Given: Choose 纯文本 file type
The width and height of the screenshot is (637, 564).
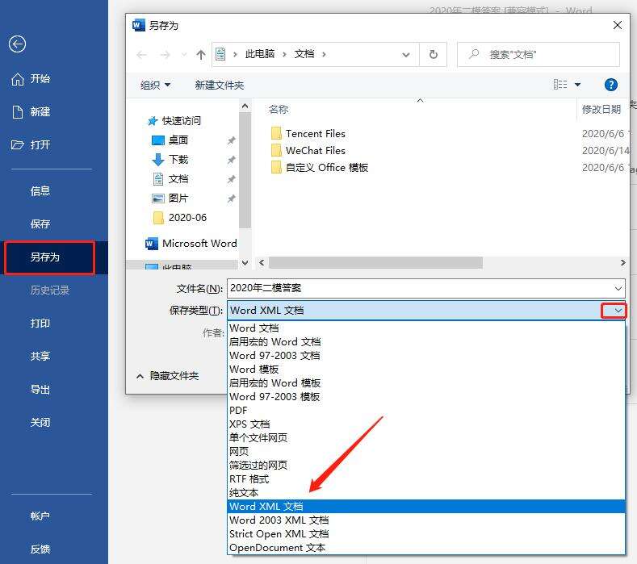Looking at the screenshot, I should click(x=425, y=493).
